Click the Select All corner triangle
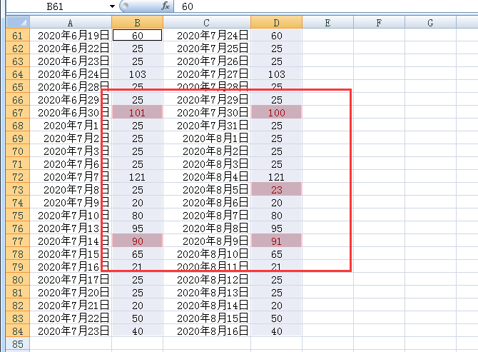 tap(18, 22)
